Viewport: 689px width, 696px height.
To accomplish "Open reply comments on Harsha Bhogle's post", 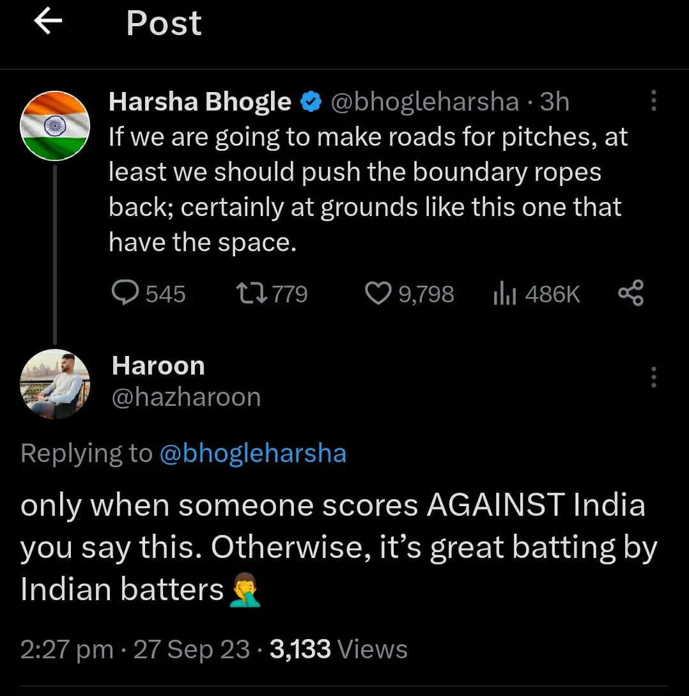I will point(149,293).
